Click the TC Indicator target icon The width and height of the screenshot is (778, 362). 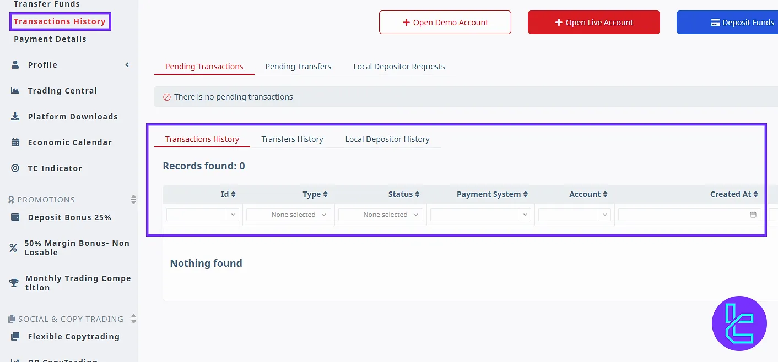[x=15, y=168]
